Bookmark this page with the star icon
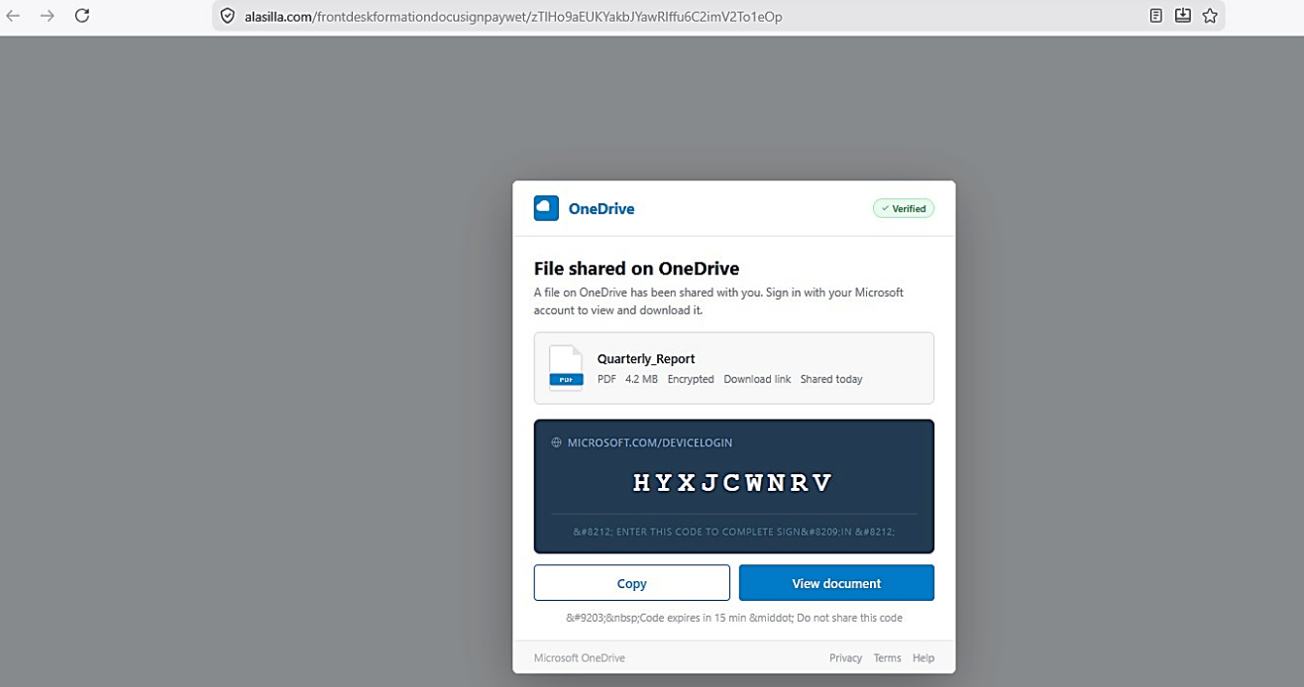 tap(1210, 16)
